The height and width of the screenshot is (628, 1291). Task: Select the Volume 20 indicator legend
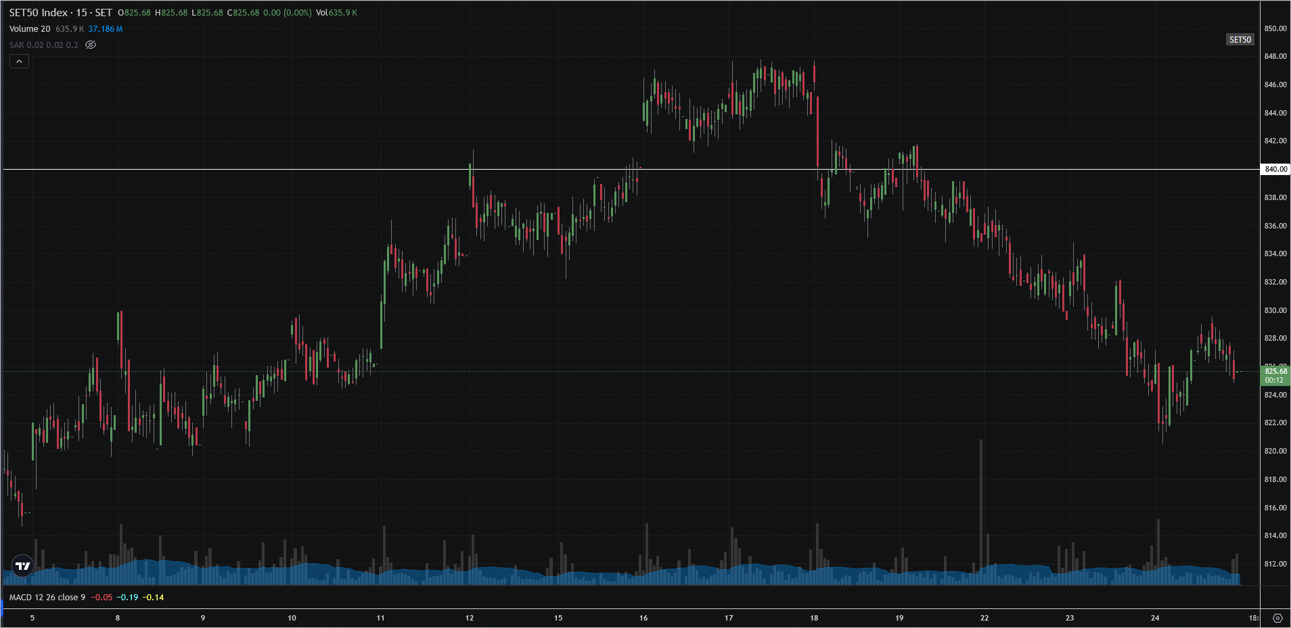click(x=30, y=29)
